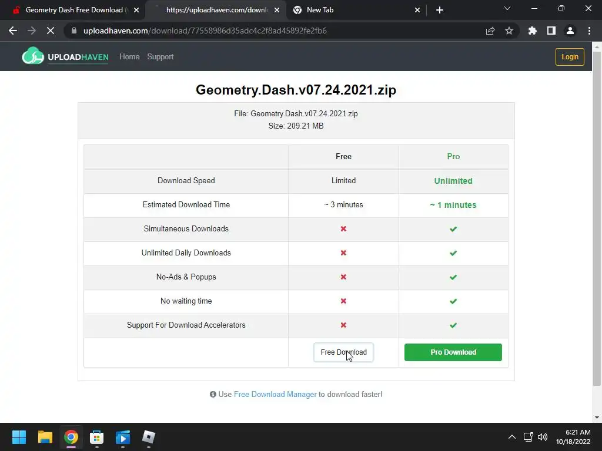Open the Windows Start menu

[19, 437]
